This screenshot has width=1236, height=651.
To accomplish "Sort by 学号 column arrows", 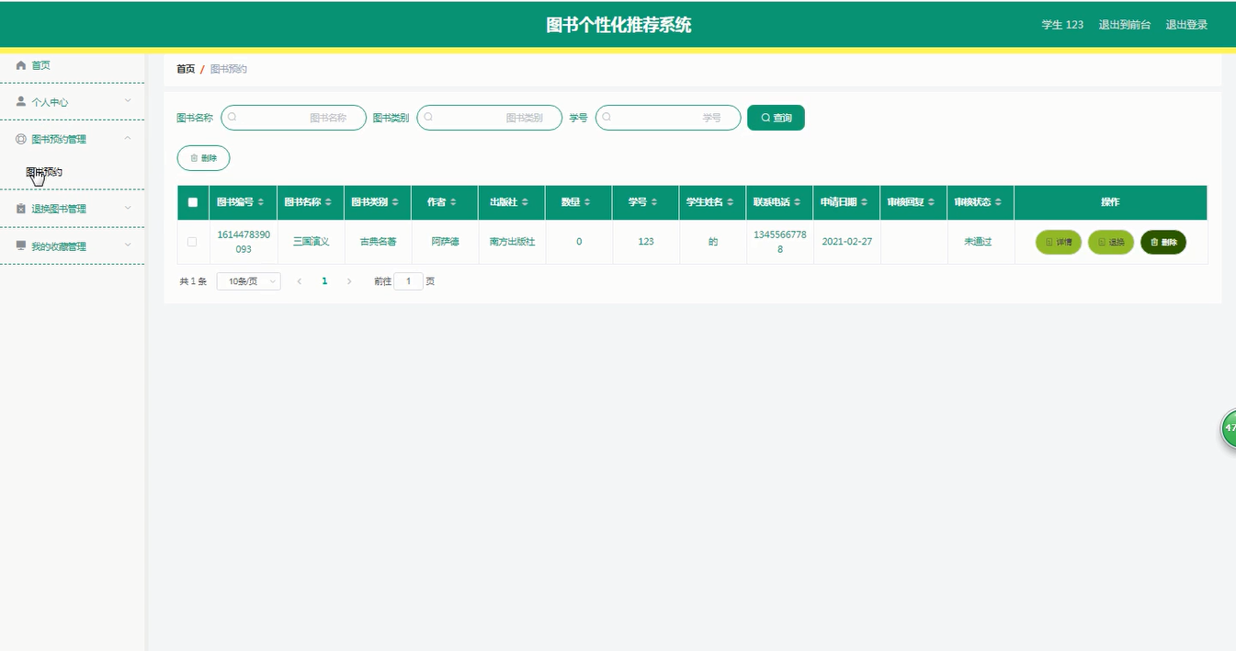I will coord(654,202).
